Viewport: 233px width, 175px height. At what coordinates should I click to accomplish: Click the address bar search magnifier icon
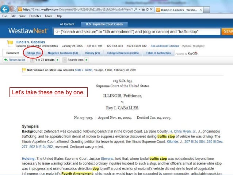(135, 9)
